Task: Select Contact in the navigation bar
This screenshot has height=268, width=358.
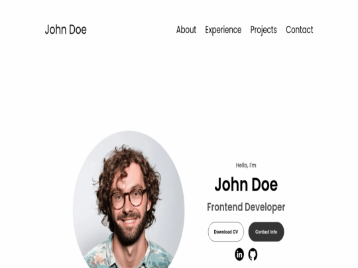Action: [x=299, y=30]
